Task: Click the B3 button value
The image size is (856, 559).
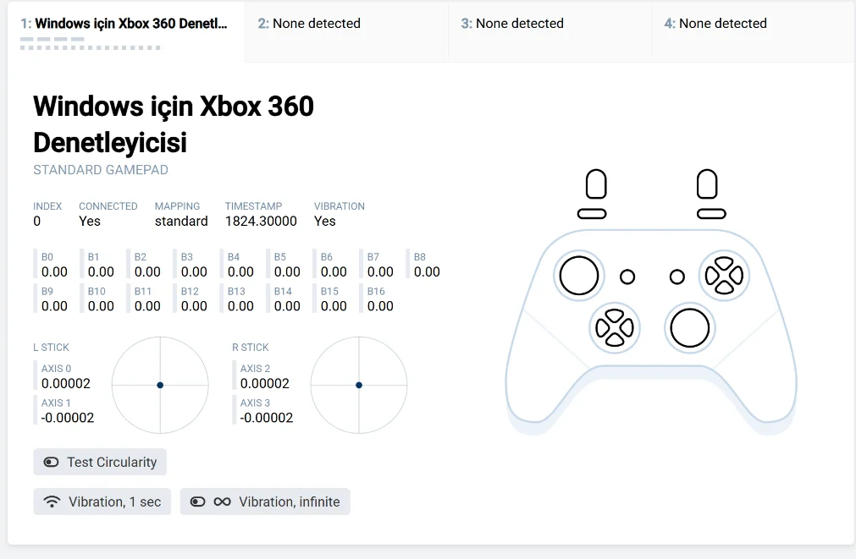Action: point(194,271)
